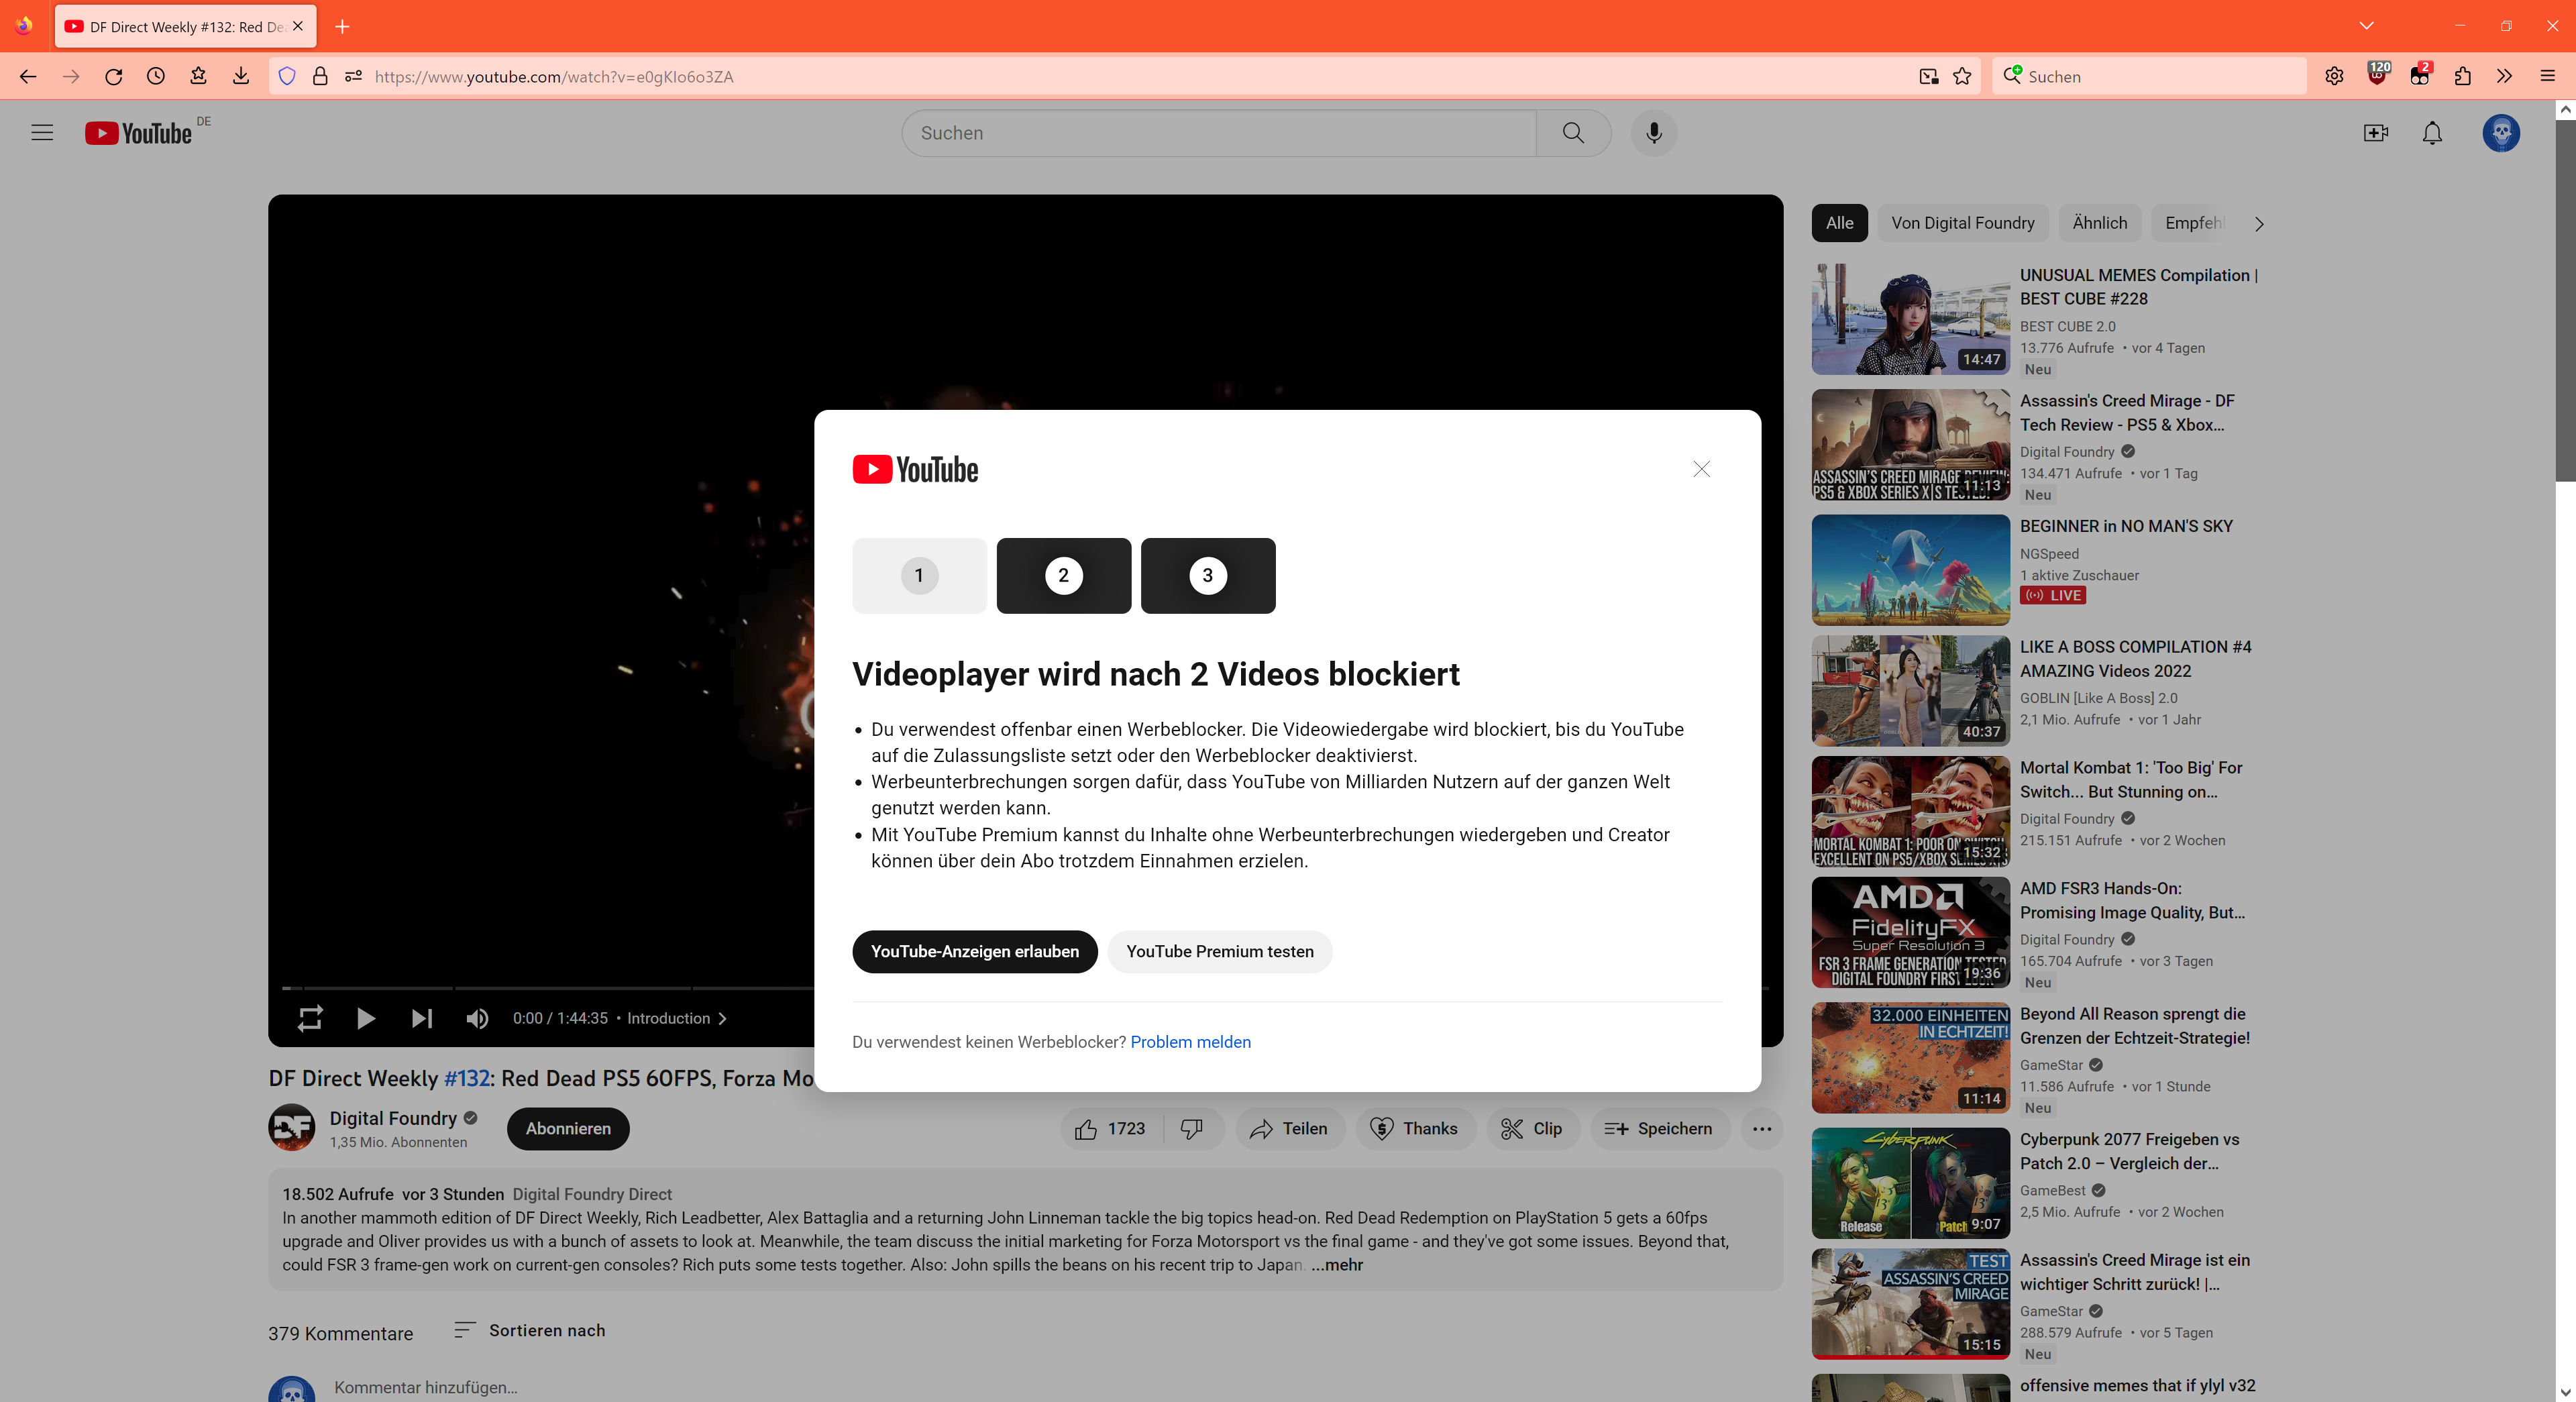Skip to next video in player
The image size is (2576, 1402).
(x=421, y=1018)
